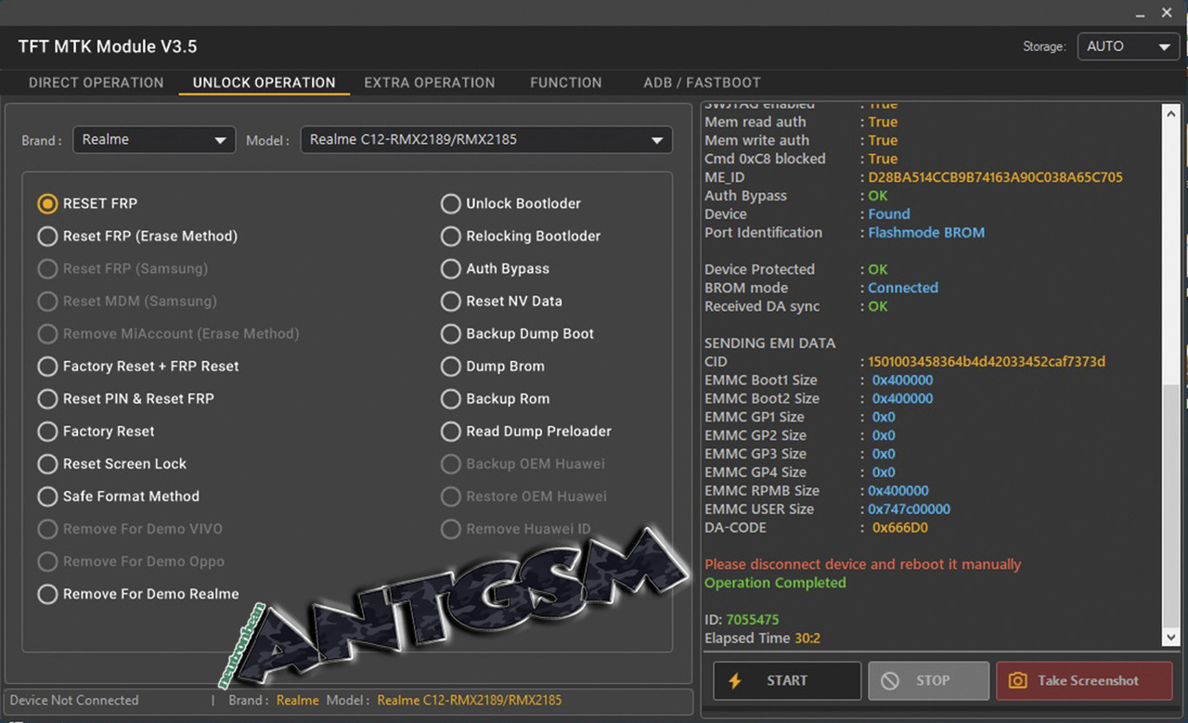Choose Factory Reset + FRP Reset
Image resolution: width=1188 pixels, height=723 pixels.
click(x=138, y=366)
